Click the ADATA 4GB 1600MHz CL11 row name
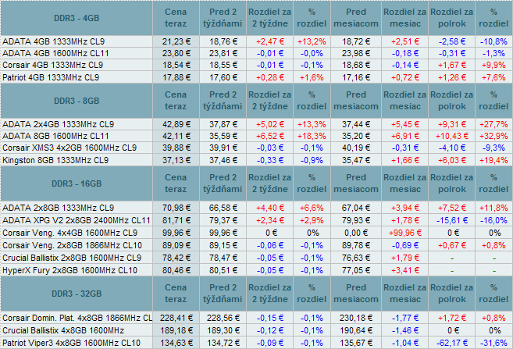The height and width of the screenshot is (349, 513). (x=55, y=53)
